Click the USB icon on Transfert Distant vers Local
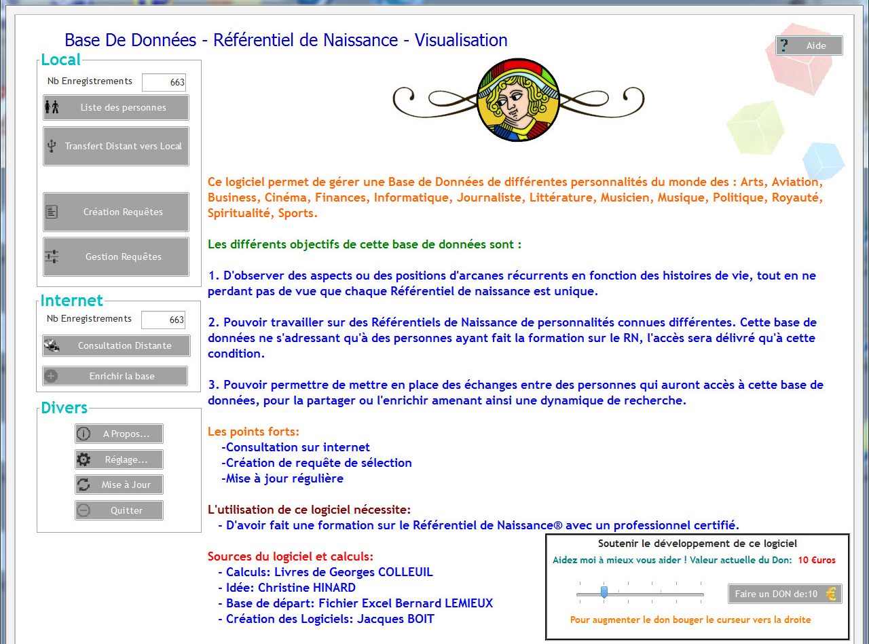 click(52, 146)
